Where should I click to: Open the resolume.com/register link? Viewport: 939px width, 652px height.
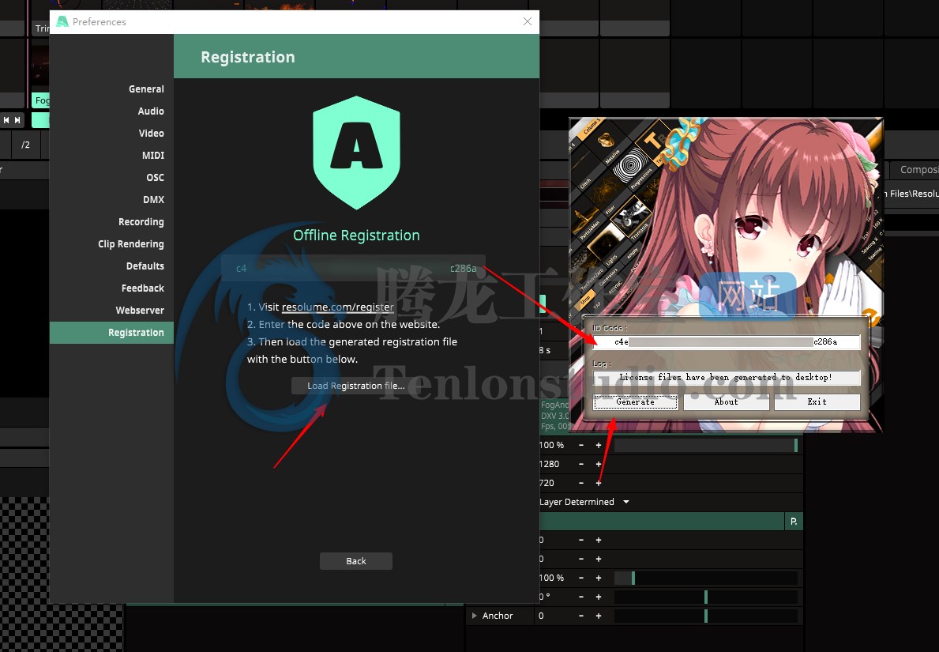point(338,307)
